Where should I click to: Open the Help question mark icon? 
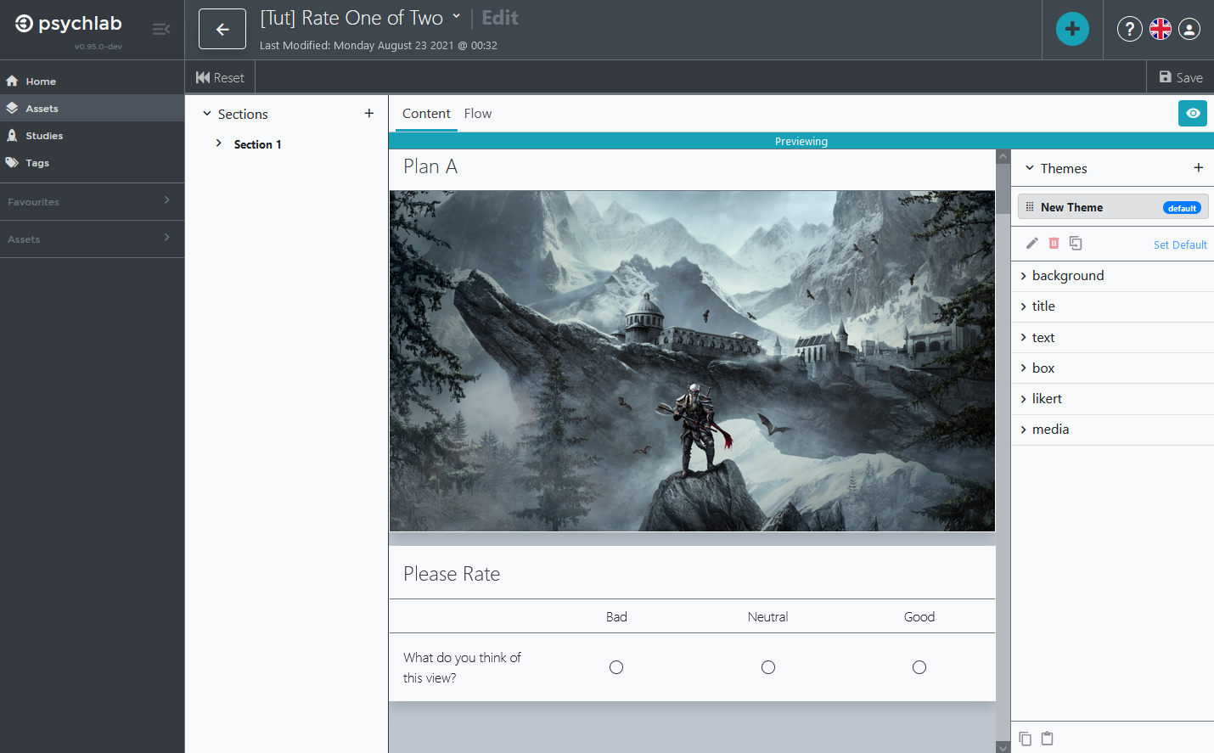pos(1129,29)
